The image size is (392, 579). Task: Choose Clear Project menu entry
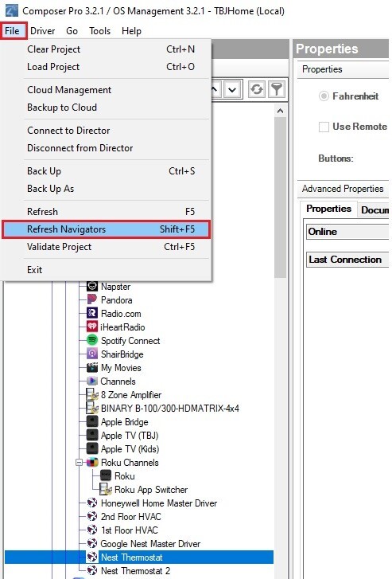click(x=107, y=49)
